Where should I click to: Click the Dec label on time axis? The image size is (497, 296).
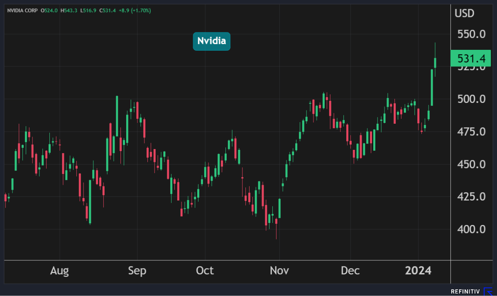tap(350, 271)
